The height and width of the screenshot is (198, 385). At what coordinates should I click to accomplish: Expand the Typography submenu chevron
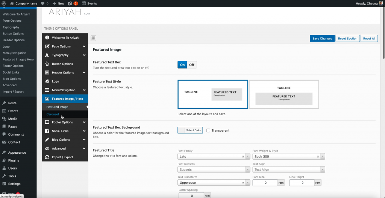point(84,55)
